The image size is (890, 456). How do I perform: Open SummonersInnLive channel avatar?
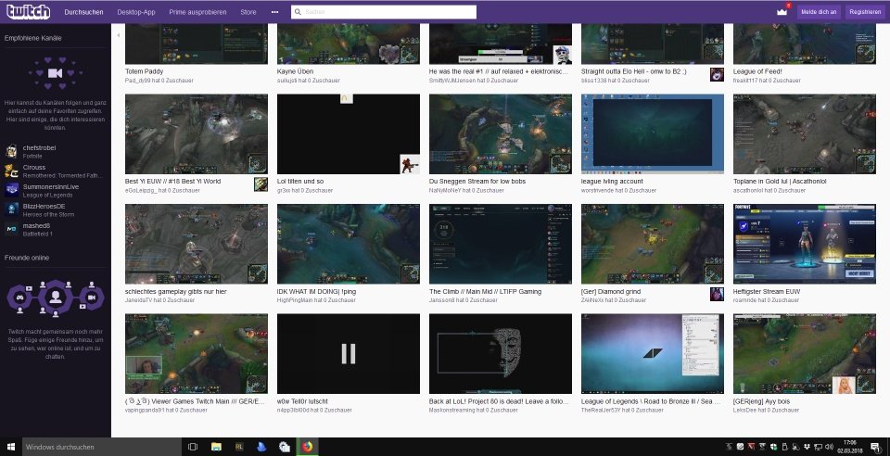11,190
